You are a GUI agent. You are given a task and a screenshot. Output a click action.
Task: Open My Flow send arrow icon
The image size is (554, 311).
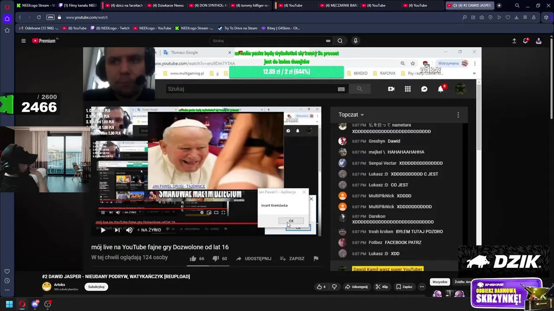[499, 17]
